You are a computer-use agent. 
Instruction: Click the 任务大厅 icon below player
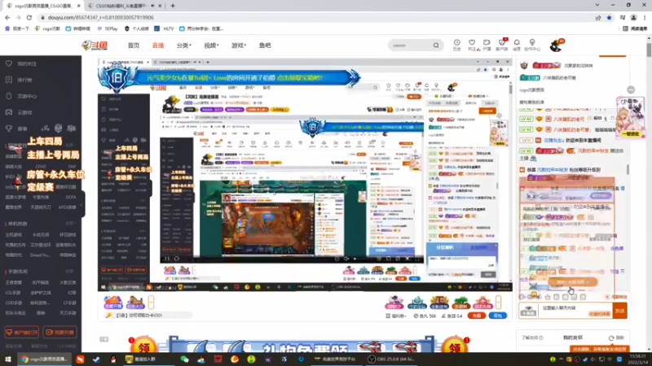coord(135,302)
